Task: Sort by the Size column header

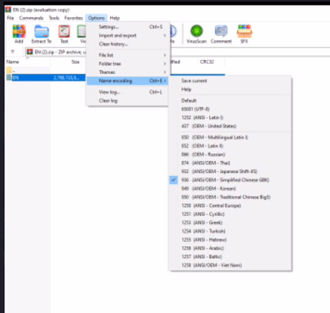Action: pyautogui.click(x=75, y=62)
